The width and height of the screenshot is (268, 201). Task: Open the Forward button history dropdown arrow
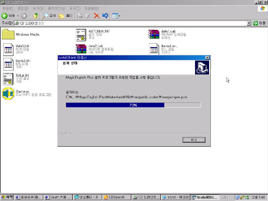(x=30, y=16)
